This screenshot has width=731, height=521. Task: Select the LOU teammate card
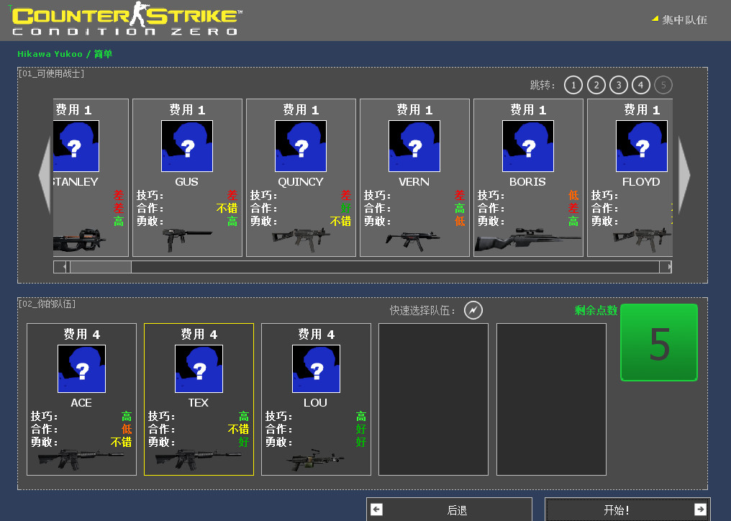pos(316,399)
